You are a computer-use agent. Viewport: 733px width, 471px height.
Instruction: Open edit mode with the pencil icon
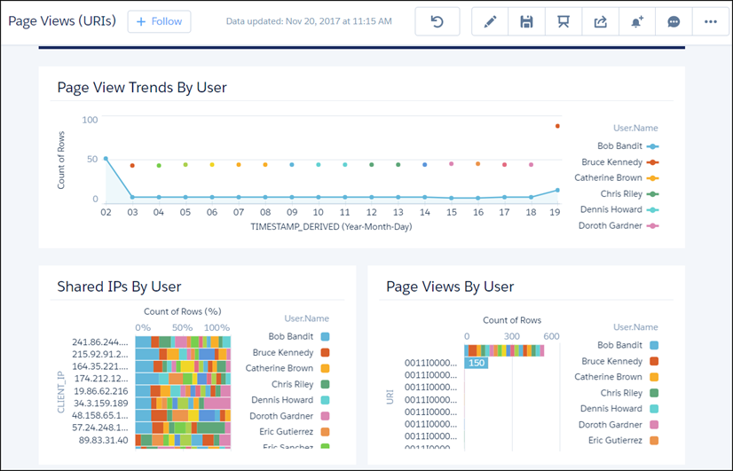pyautogui.click(x=490, y=21)
